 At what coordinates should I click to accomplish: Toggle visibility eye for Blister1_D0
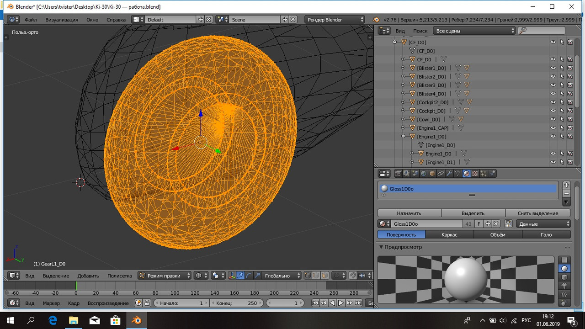553,68
